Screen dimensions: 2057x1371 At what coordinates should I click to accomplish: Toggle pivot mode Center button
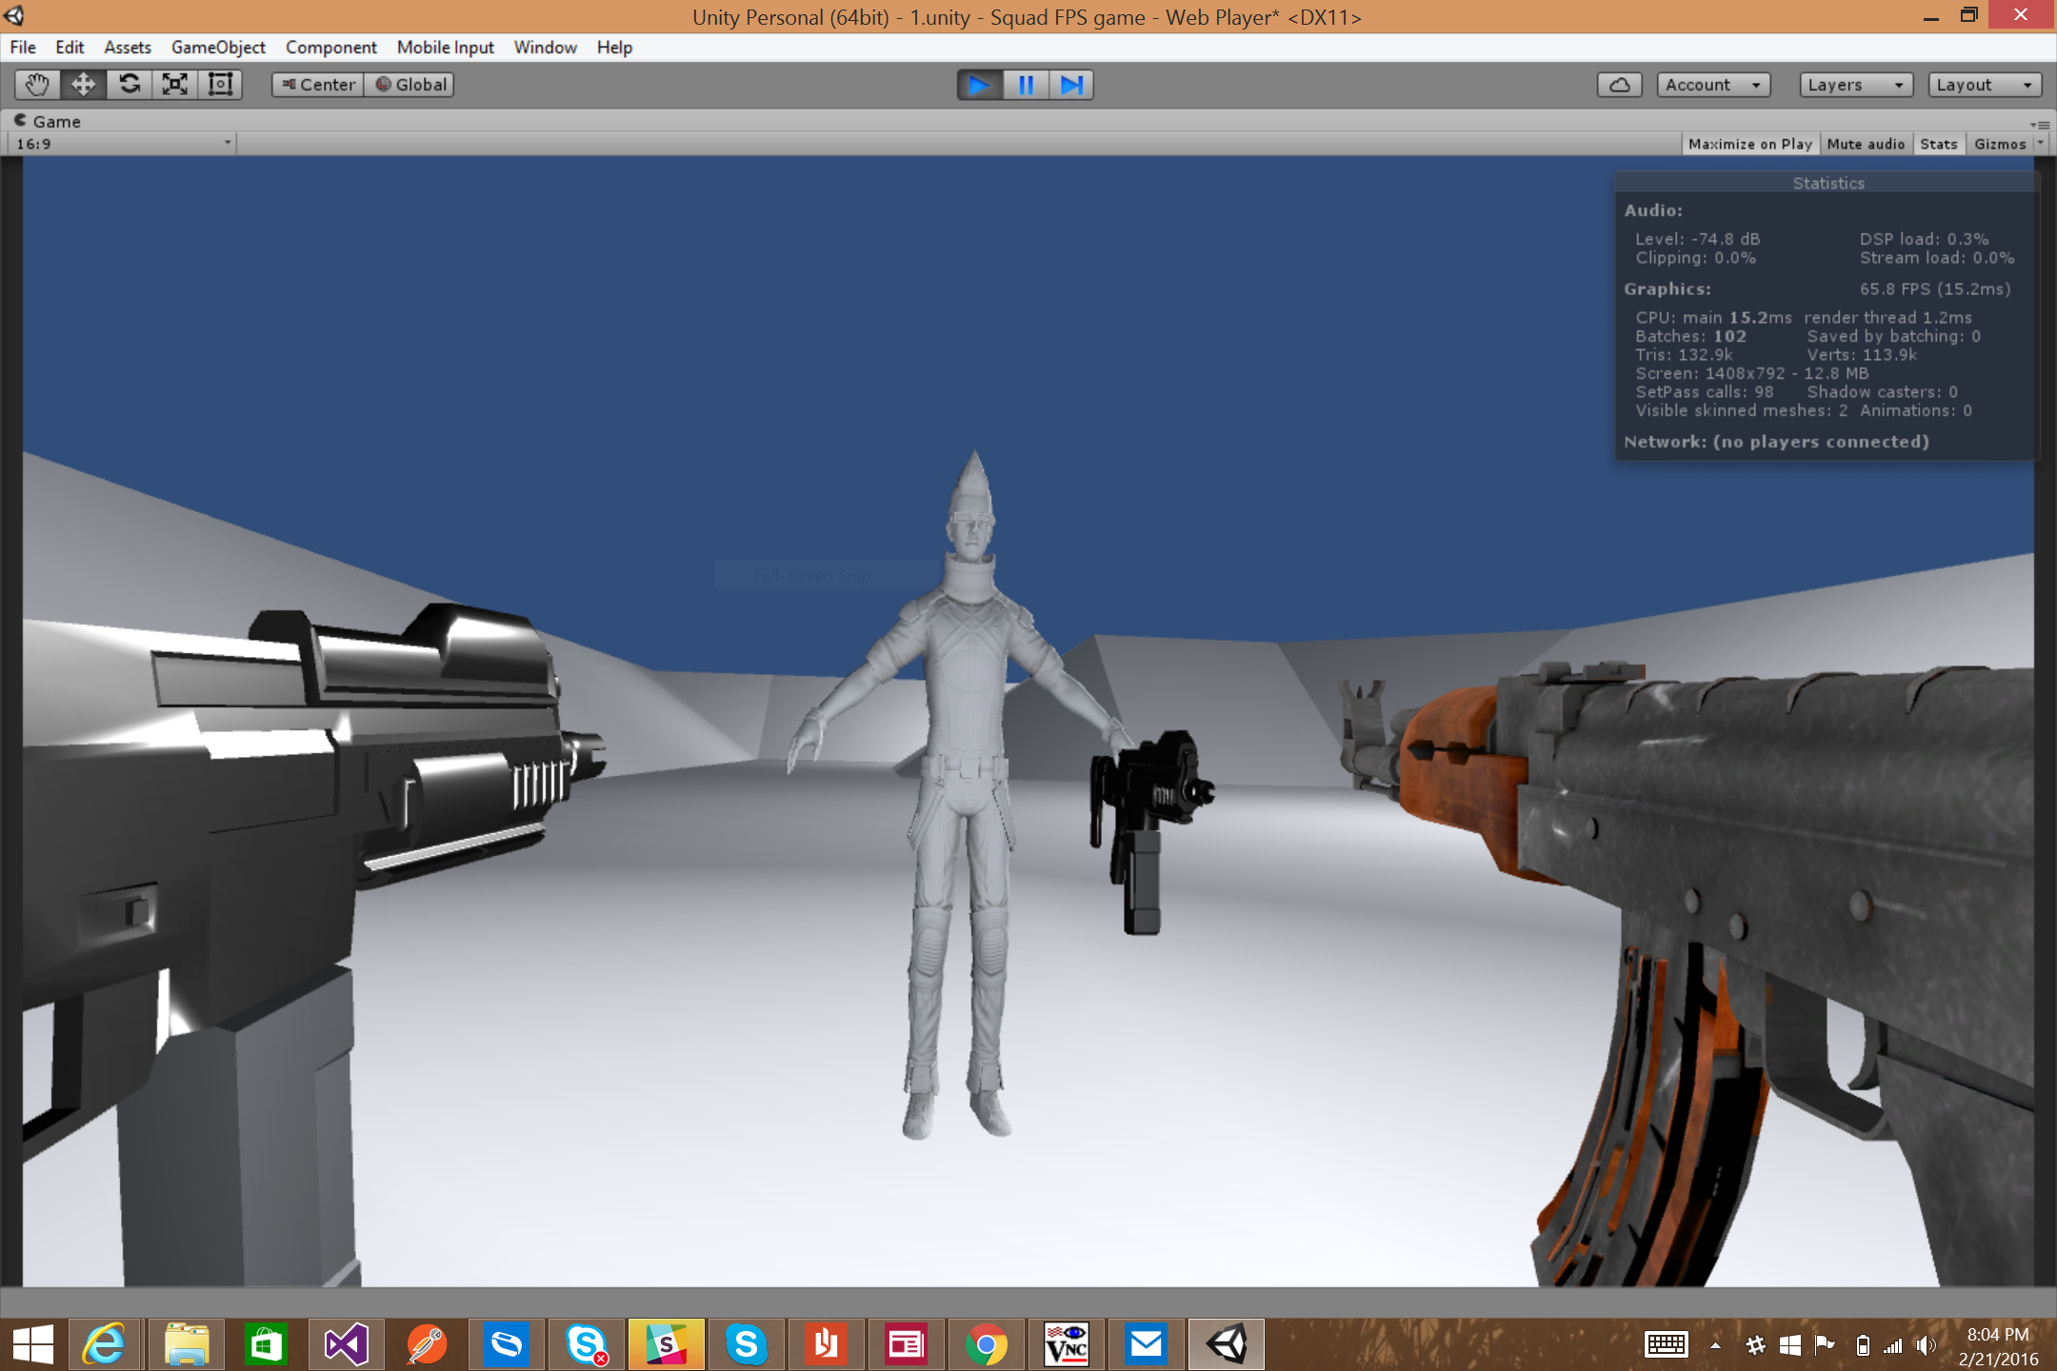pos(318,85)
